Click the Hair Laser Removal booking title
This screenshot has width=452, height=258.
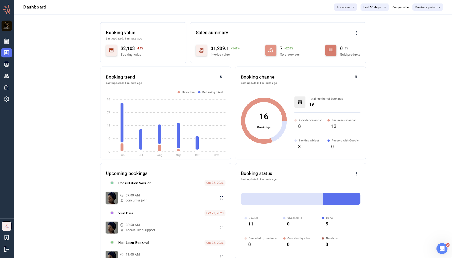pos(133,243)
